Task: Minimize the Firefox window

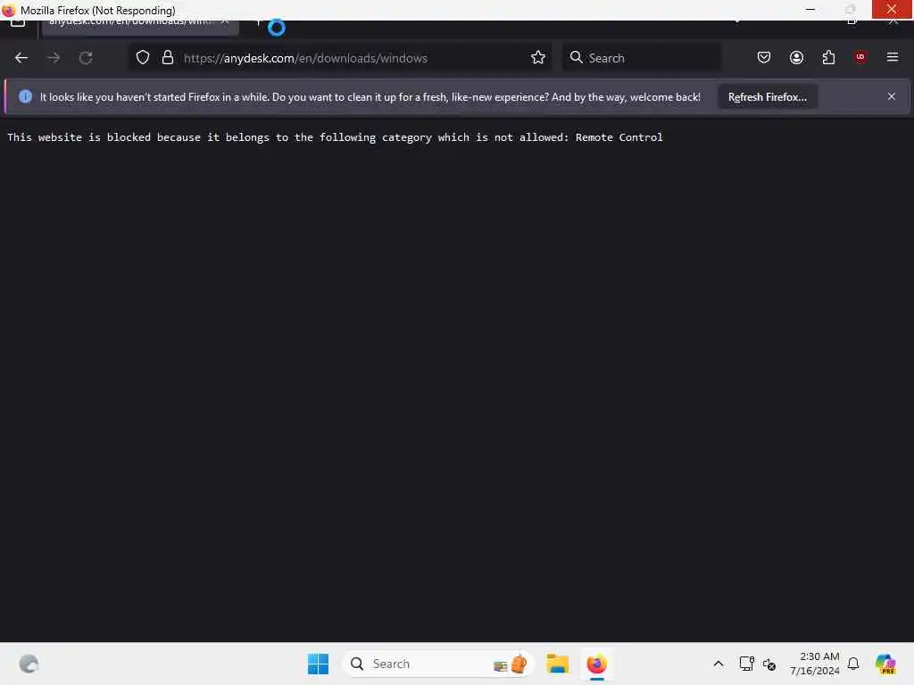Action: tap(810, 9)
